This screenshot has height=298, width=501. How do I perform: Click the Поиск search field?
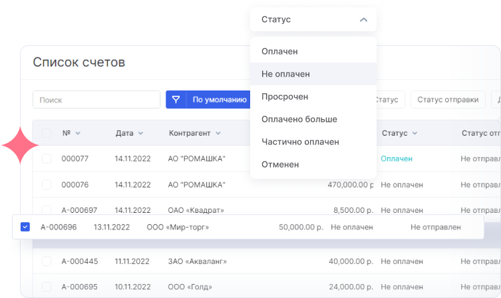point(96,100)
